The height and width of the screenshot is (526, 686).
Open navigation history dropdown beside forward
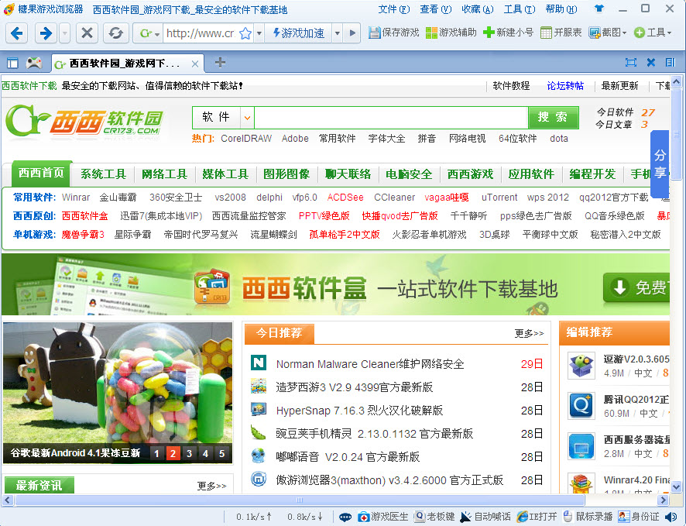coord(65,33)
